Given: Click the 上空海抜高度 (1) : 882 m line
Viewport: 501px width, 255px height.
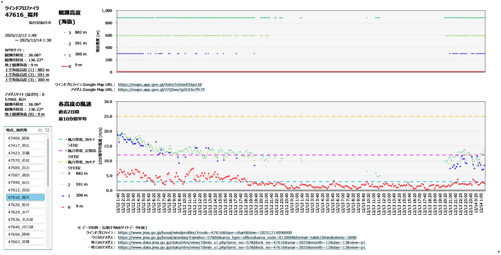Looking at the screenshot, I should tap(27, 70).
